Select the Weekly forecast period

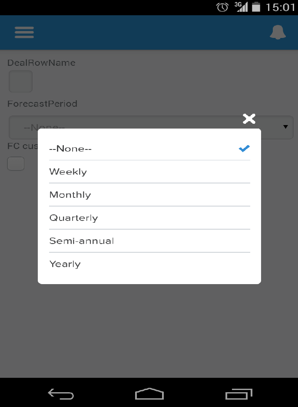click(68, 171)
